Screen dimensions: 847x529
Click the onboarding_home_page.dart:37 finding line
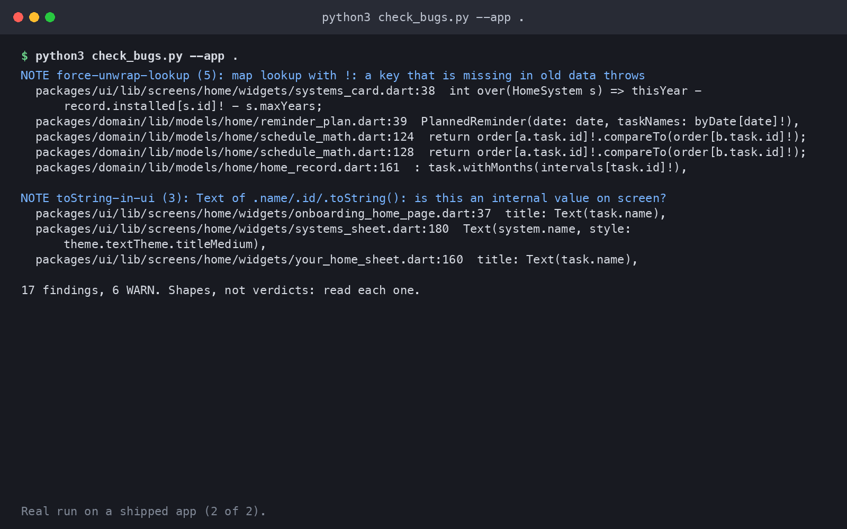(x=350, y=214)
